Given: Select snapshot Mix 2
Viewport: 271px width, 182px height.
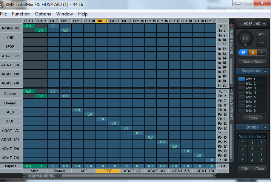Looking at the screenshot, I should (253, 84).
